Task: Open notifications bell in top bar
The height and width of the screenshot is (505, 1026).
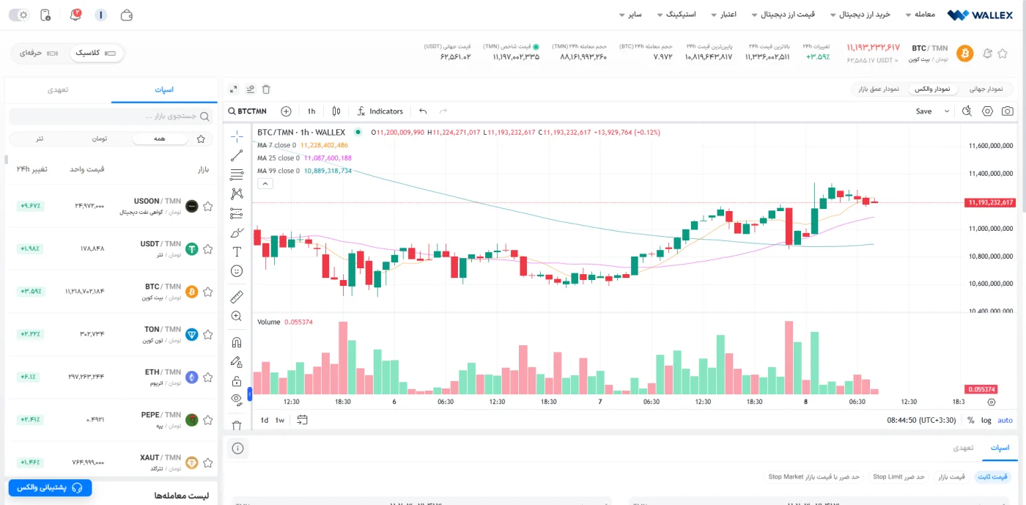Action: 75,15
